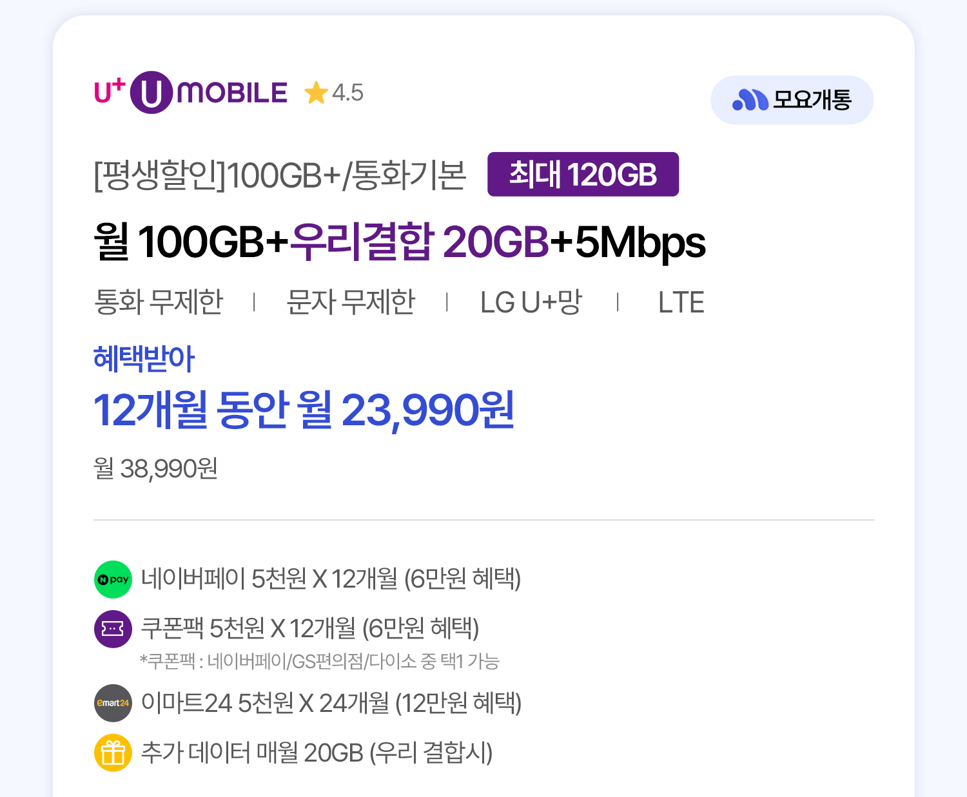
Task: Click the 월 100GB+우리결합 20GB+5Mbps headline
Action: coord(400,242)
